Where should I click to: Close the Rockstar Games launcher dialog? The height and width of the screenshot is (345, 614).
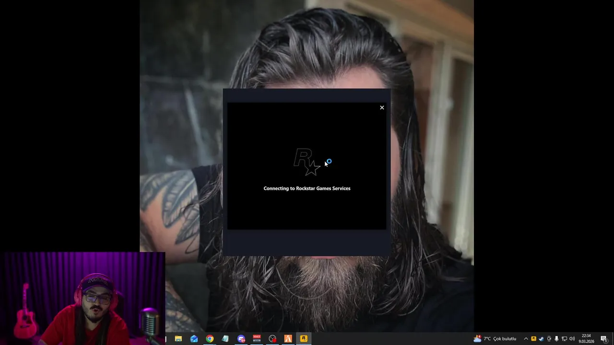382,108
